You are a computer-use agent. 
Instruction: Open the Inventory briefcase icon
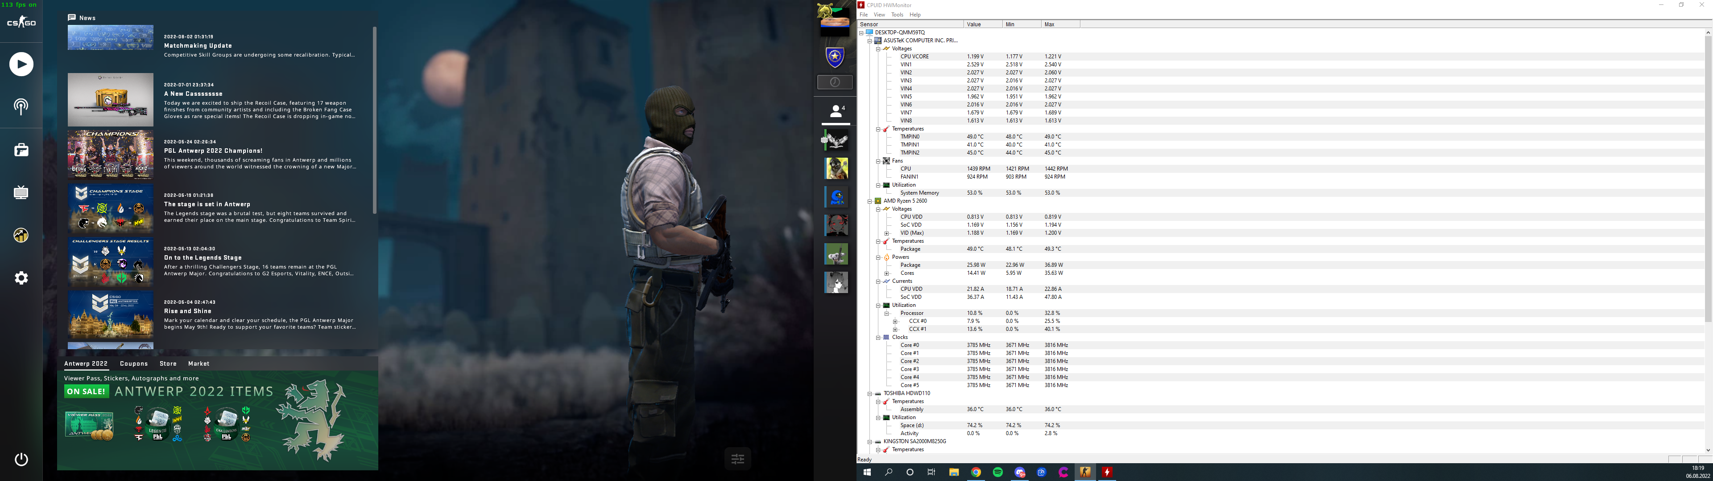click(21, 150)
